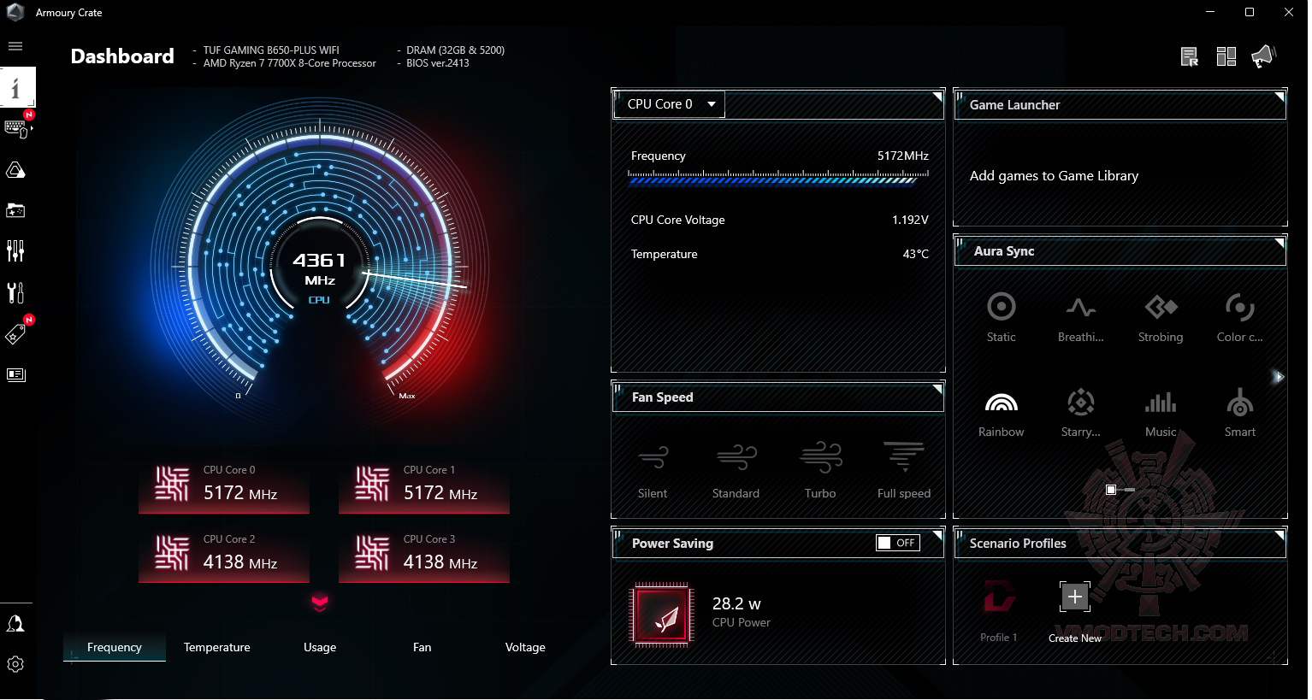Expand the Game Launcher panel corner arrow

pyautogui.click(x=1279, y=97)
